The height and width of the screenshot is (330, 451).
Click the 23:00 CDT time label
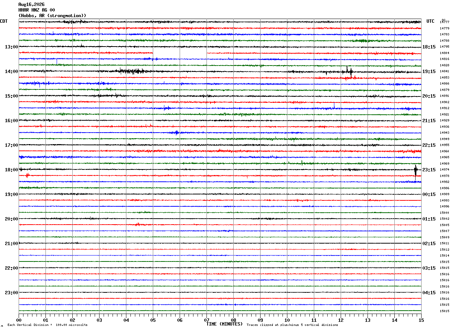pyautogui.click(x=11, y=293)
